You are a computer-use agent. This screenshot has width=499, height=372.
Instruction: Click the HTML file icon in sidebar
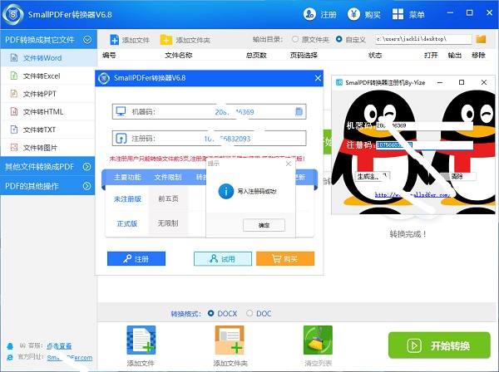click(14, 111)
